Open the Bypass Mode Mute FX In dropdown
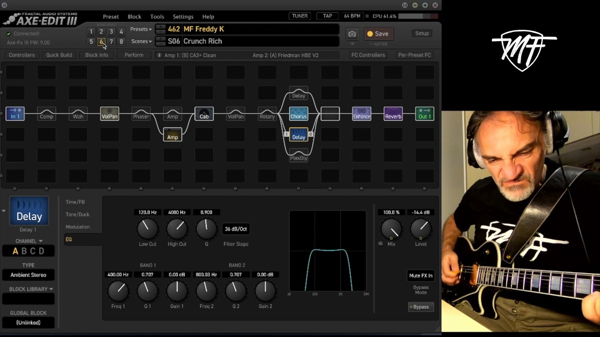 (x=420, y=276)
